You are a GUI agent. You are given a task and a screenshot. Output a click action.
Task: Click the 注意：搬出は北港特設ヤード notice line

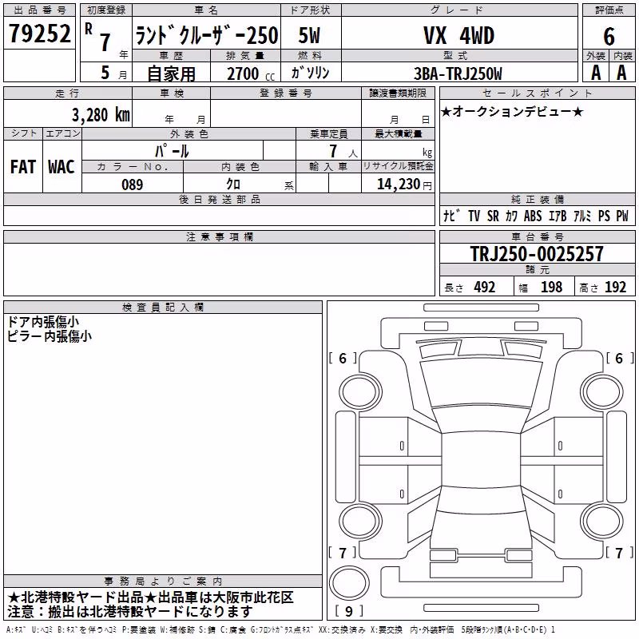click(x=130, y=612)
